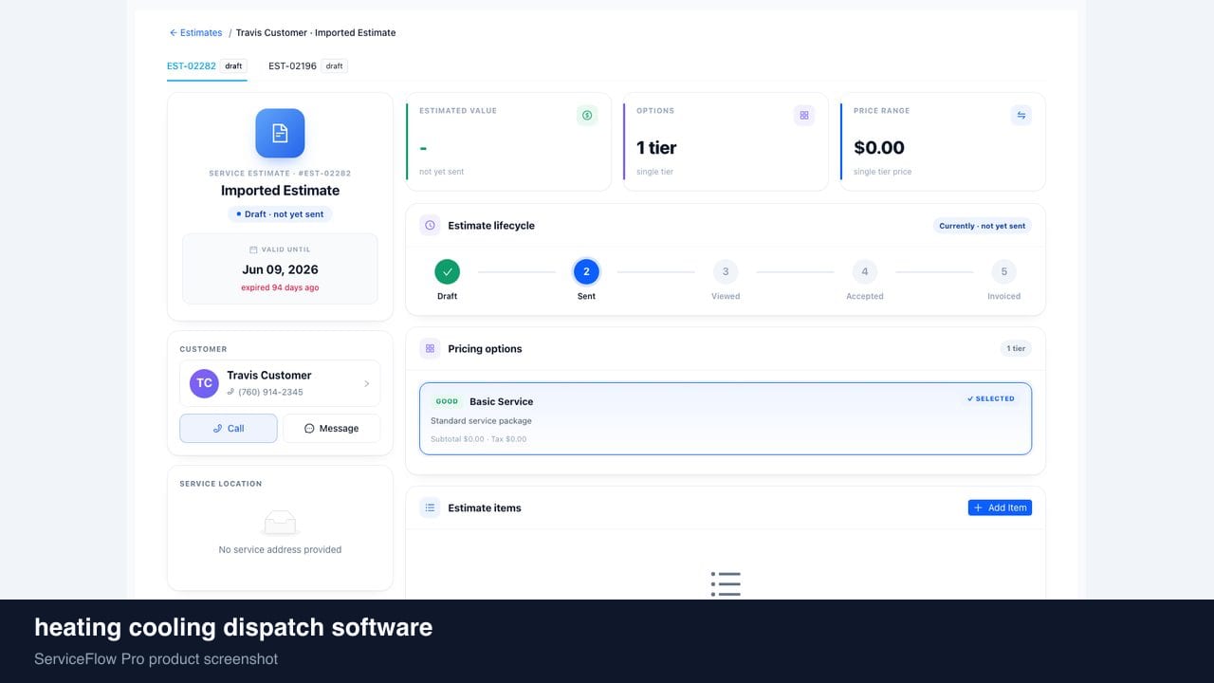Click the green checkmark Draft step circle
This screenshot has height=683, width=1214.
coord(448,272)
